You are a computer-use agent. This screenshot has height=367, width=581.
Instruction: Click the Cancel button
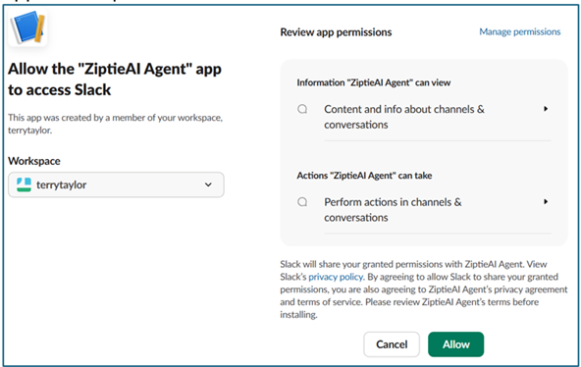392,344
